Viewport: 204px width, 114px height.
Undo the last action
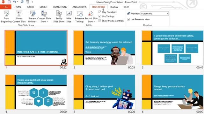(x=14, y=2)
